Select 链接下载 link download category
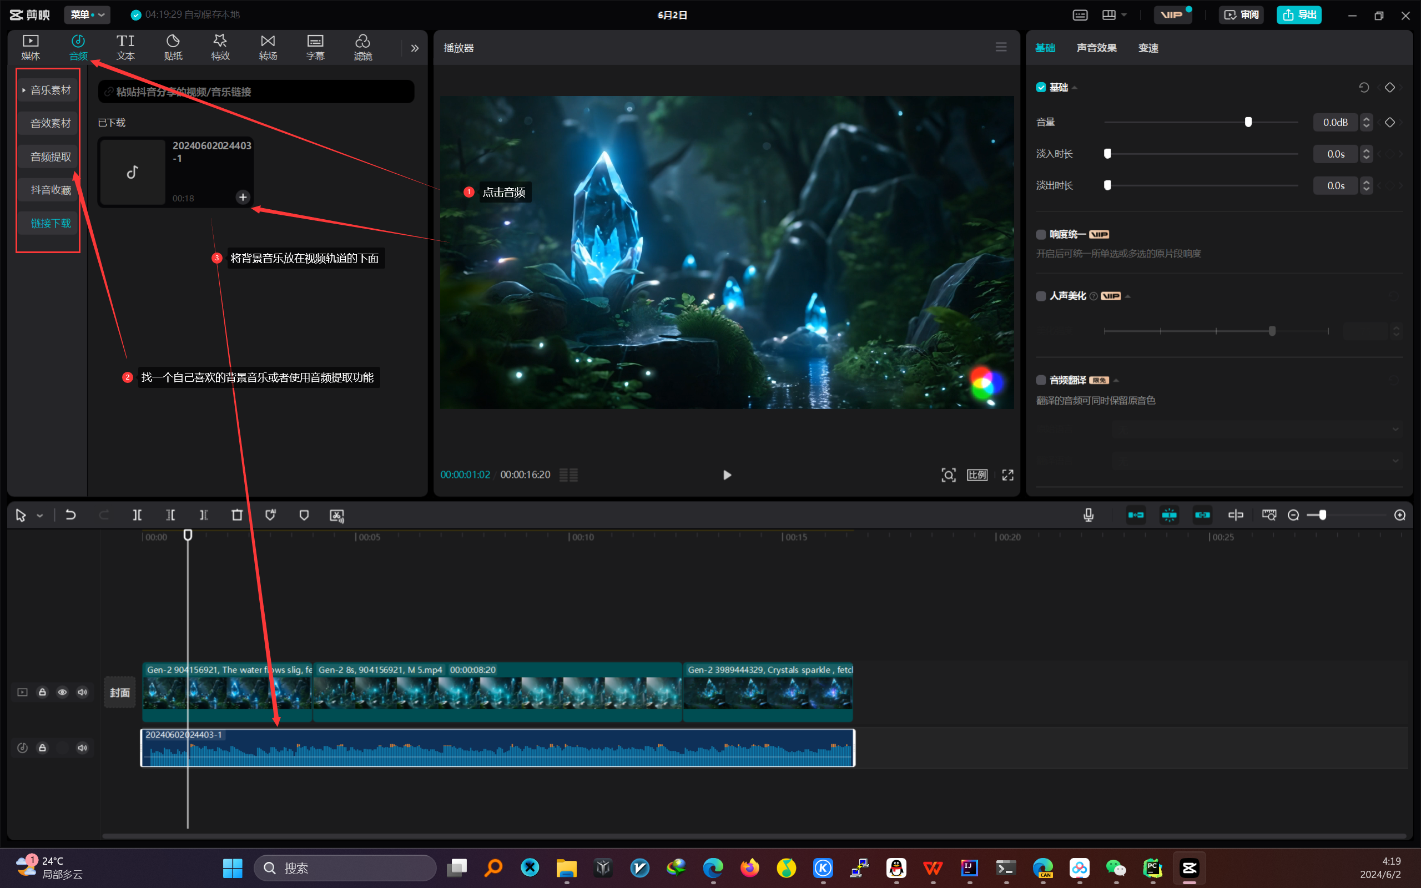Image resolution: width=1421 pixels, height=888 pixels. tap(47, 223)
